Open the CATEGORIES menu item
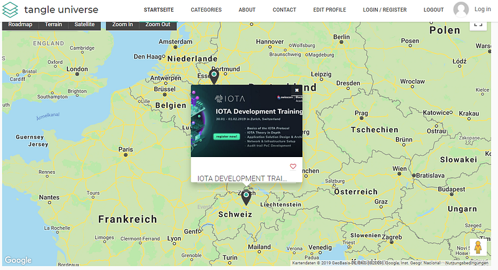 pyautogui.click(x=206, y=10)
